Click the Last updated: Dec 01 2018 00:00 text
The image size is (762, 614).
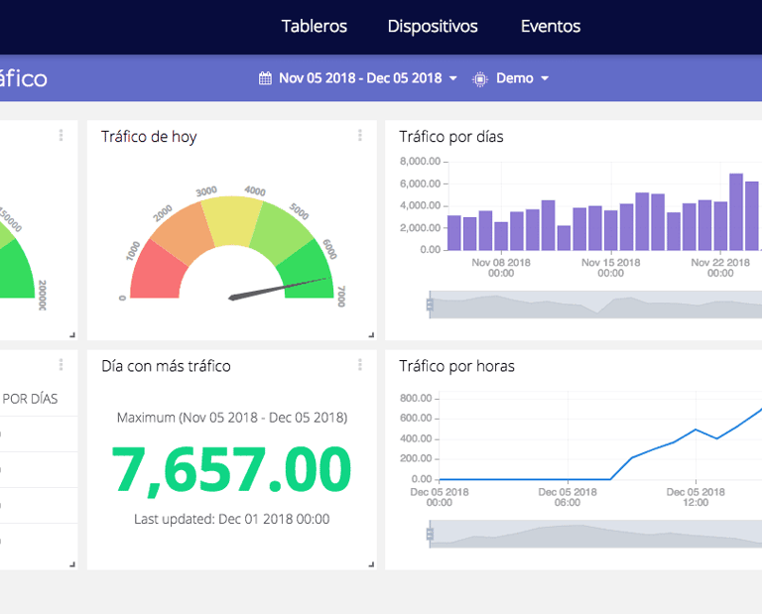click(232, 520)
